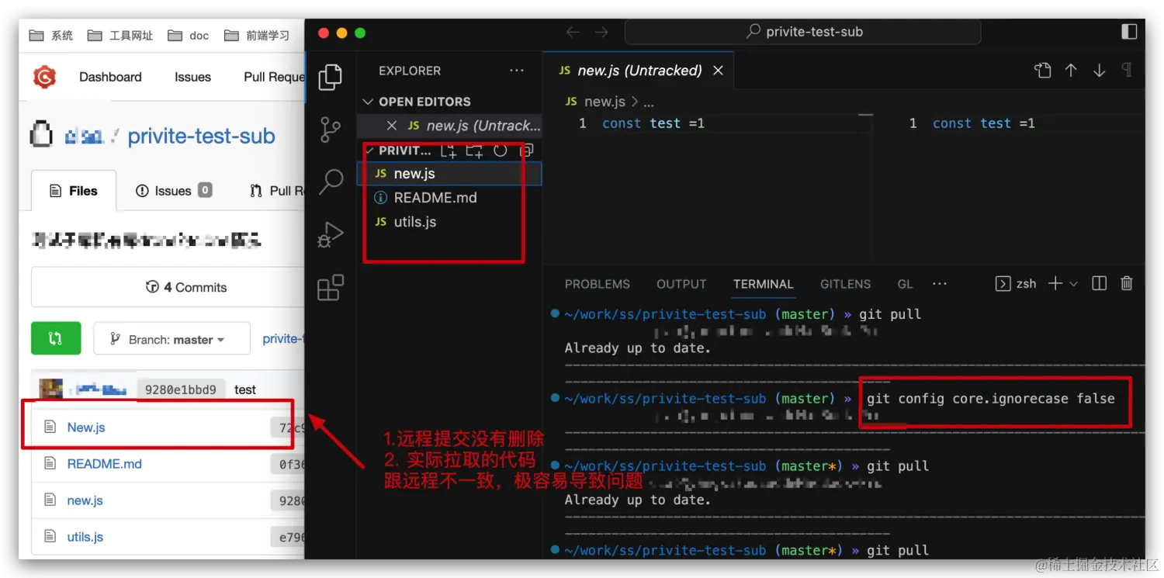Create a new folder in the explorer
1164x578 pixels.
tap(474, 151)
